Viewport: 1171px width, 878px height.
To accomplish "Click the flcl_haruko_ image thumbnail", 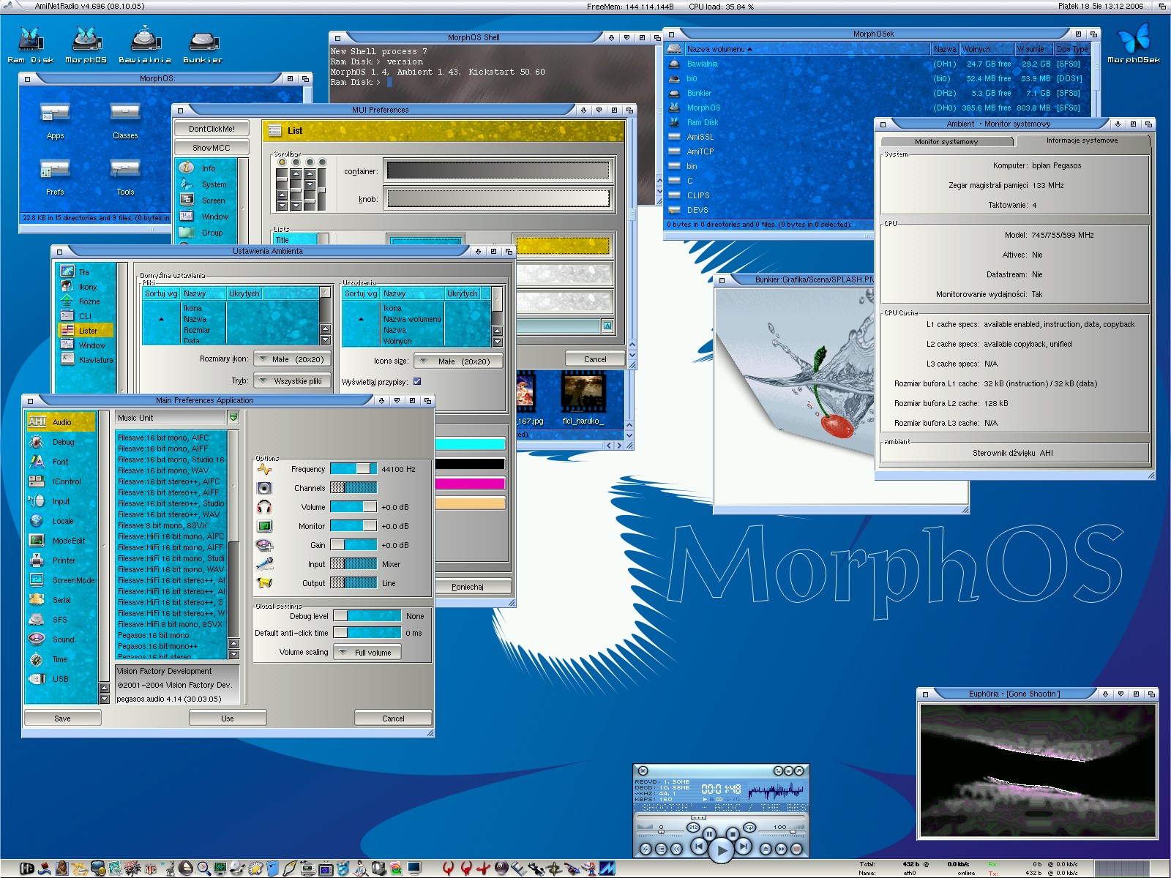I will (583, 399).
